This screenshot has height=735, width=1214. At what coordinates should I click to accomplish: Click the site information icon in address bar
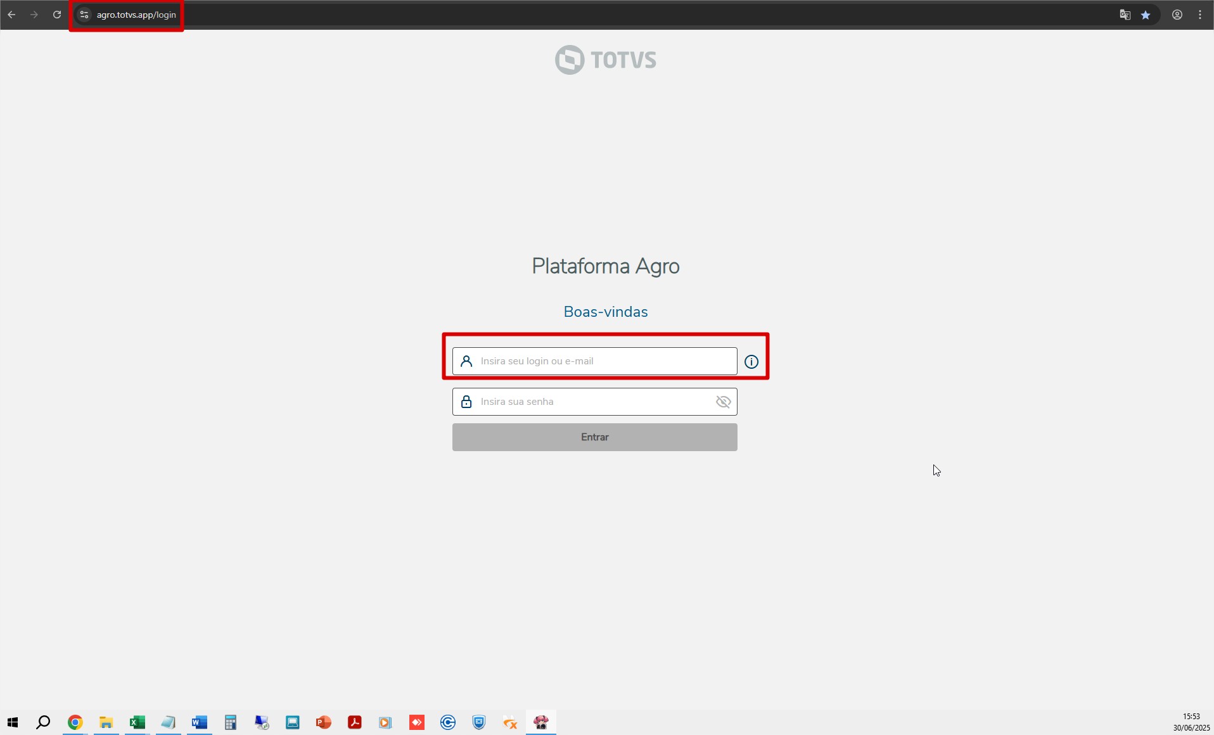point(84,15)
